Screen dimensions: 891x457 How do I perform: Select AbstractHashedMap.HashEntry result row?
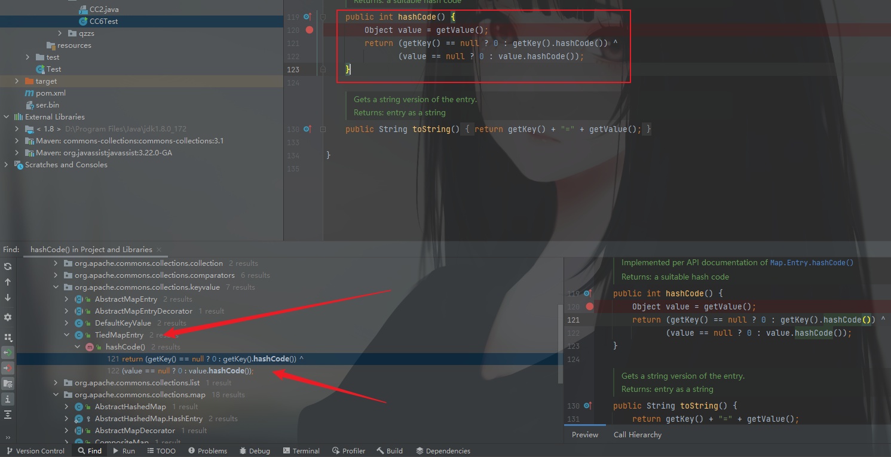[x=148, y=419]
